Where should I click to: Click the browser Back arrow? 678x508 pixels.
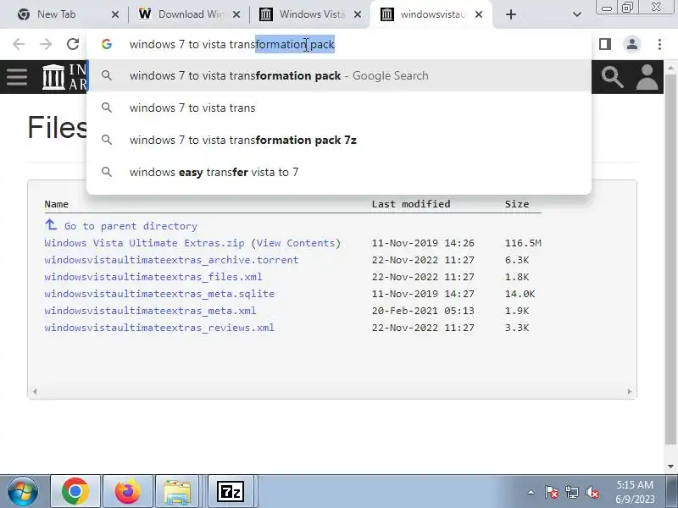19,44
